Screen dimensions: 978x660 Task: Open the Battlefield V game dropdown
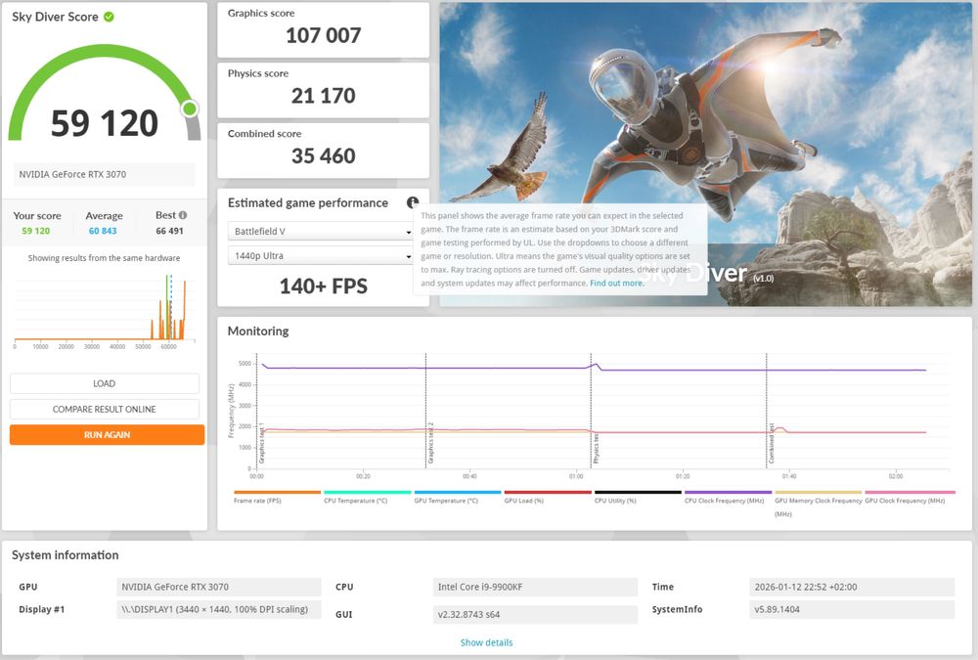321,231
